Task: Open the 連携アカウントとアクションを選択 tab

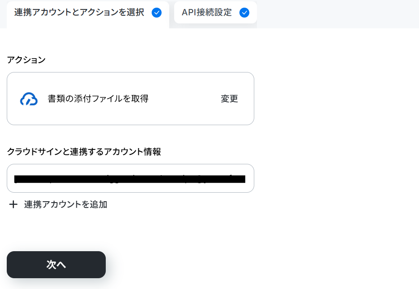Action: click(88, 14)
